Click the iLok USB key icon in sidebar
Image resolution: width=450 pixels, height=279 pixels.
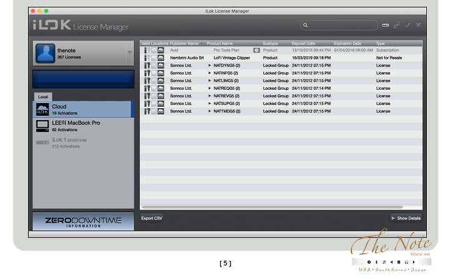click(x=42, y=142)
